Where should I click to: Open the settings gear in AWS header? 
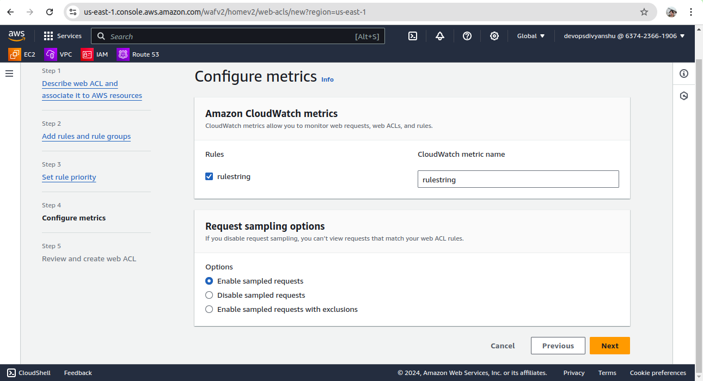[x=494, y=36]
